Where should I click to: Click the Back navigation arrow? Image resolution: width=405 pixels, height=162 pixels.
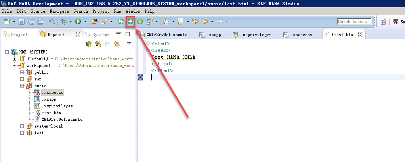pyautogui.click(x=205, y=22)
